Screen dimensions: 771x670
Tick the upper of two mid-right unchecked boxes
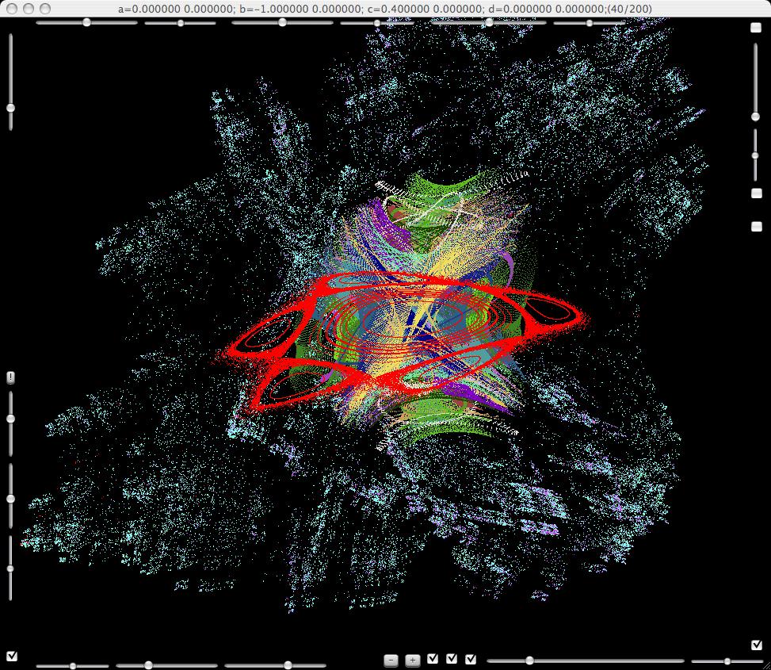756,193
